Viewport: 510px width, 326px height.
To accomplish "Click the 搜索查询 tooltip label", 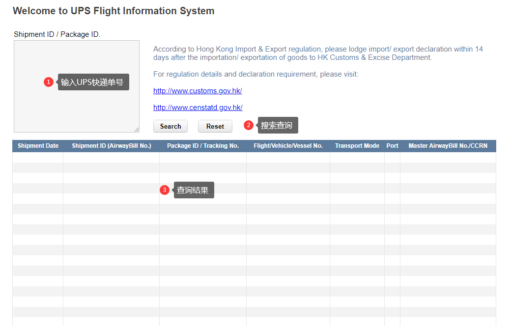I will [x=277, y=125].
